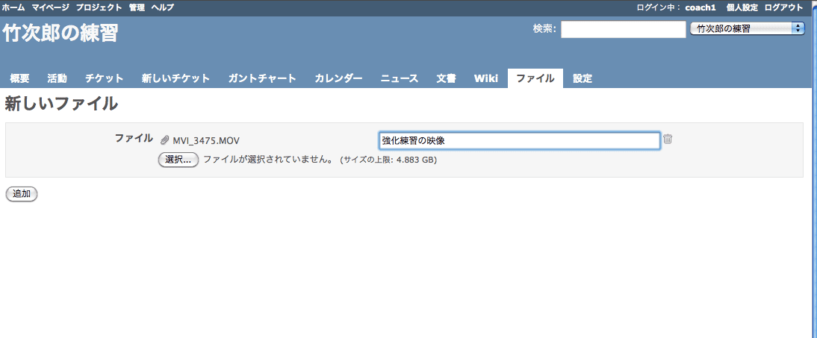Go to the チケット tab

tap(105, 78)
